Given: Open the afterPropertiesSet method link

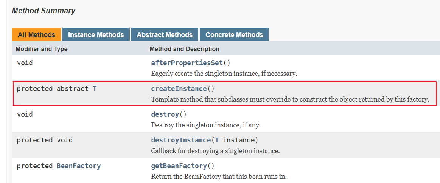Looking at the screenshot, I should (187, 63).
